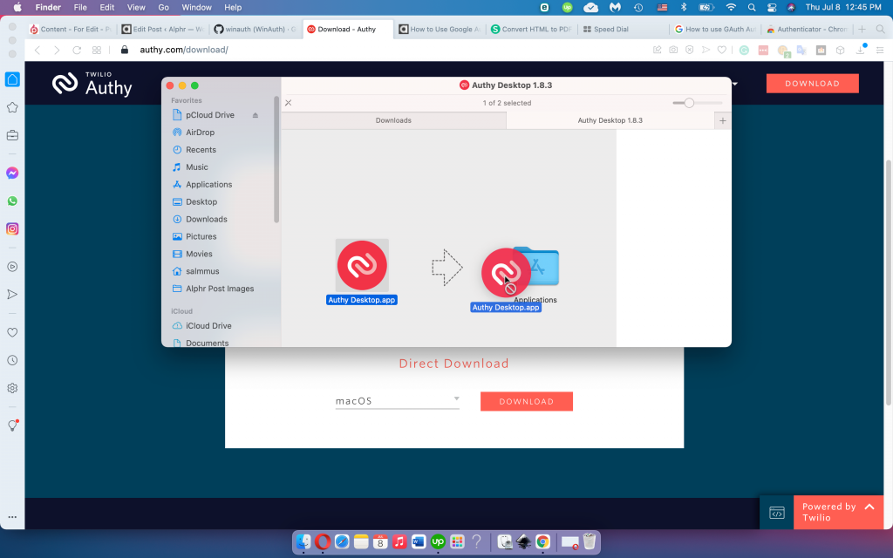The image size is (893, 558).
Task: Reload the authy.com page
Action: [x=77, y=50]
